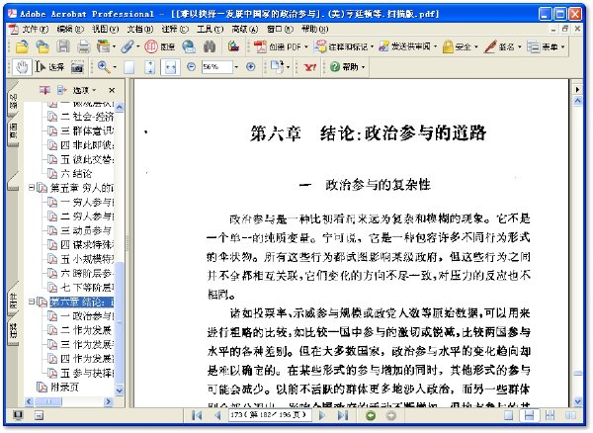Click the new bookmark icon left of 选项
This screenshot has height=433, width=593.
(x=61, y=90)
